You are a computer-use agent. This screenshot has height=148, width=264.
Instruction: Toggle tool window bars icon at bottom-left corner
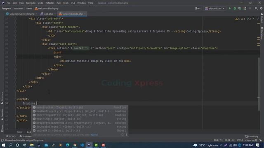click(x=2, y=140)
